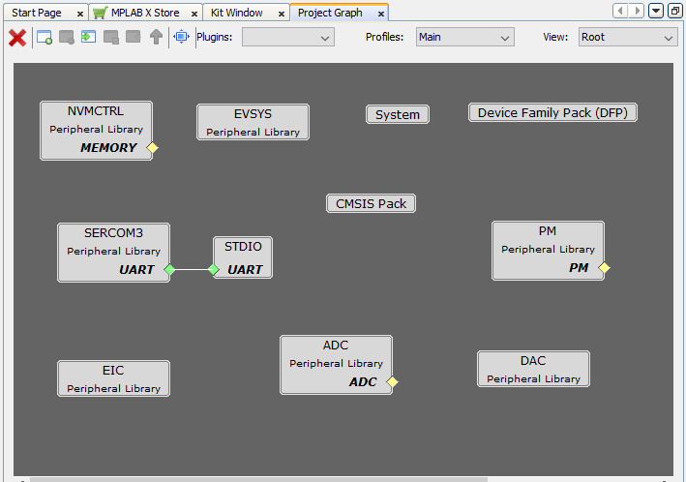Open the MPLAB X Store tab
This screenshot has width=686, height=482.
144,13
